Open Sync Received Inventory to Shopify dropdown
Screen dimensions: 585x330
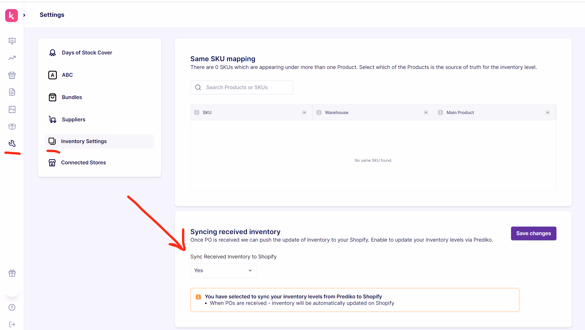(223, 270)
